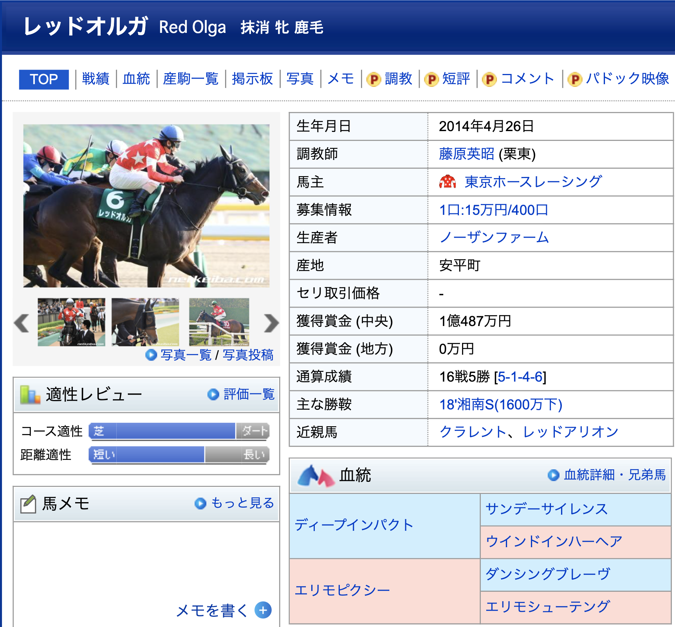Open trainer 藤原英昭 link
The image size is (675, 627).
[x=466, y=154]
